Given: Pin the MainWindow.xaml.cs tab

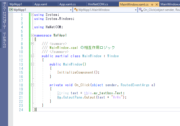Looking at the screenshot, I should tap(152, 5).
